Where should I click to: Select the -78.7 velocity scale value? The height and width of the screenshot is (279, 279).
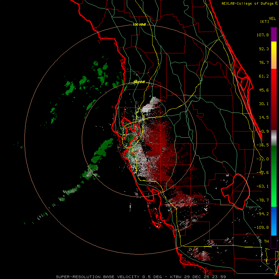(263, 200)
